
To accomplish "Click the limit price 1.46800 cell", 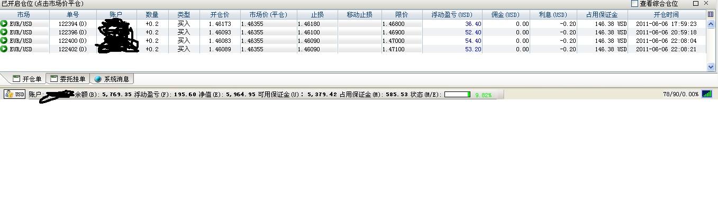I will pyautogui.click(x=402, y=24).
